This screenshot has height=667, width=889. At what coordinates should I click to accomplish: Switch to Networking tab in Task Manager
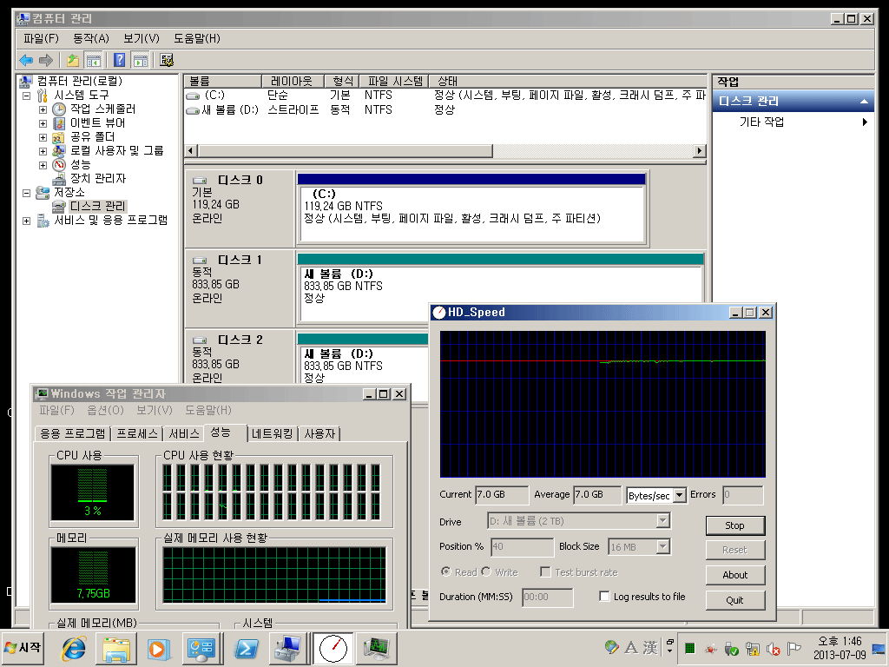point(272,434)
